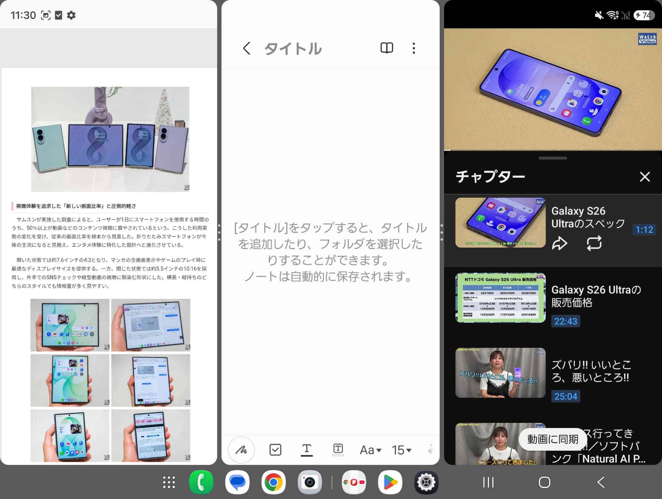
Task: Jump to the 1:12 chapter timestamp
Action: [644, 230]
